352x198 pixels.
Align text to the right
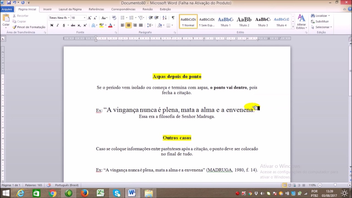[135, 25]
